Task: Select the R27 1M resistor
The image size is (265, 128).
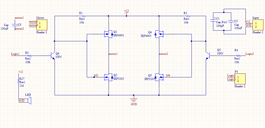Action: point(18,82)
